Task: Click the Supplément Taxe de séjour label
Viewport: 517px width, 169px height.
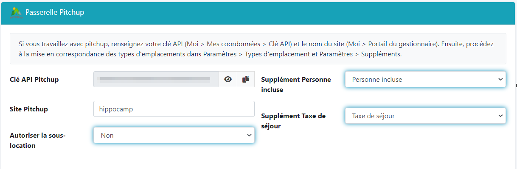Action: tap(293, 121)
